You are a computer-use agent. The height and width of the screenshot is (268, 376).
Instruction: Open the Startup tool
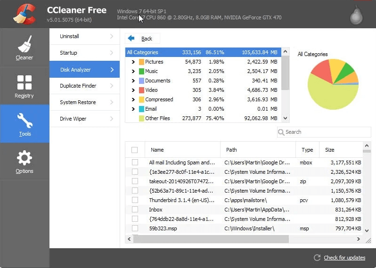point(85,53)
